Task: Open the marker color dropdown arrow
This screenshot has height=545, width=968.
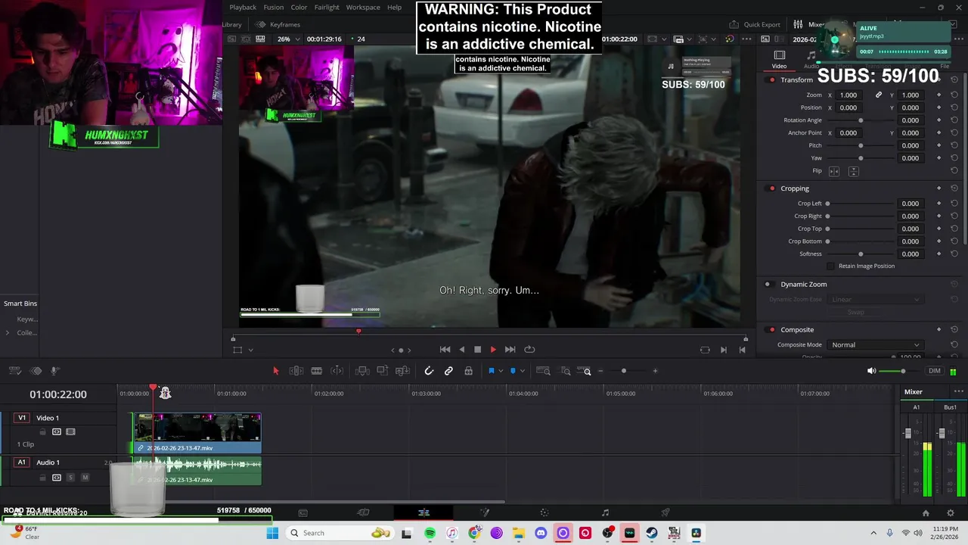Action: (522, 371)
